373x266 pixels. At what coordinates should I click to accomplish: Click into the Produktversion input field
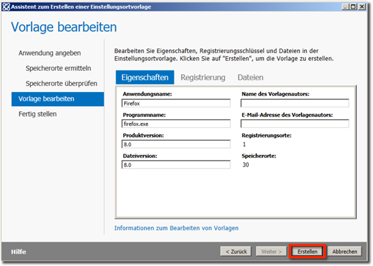coord(176,144)
